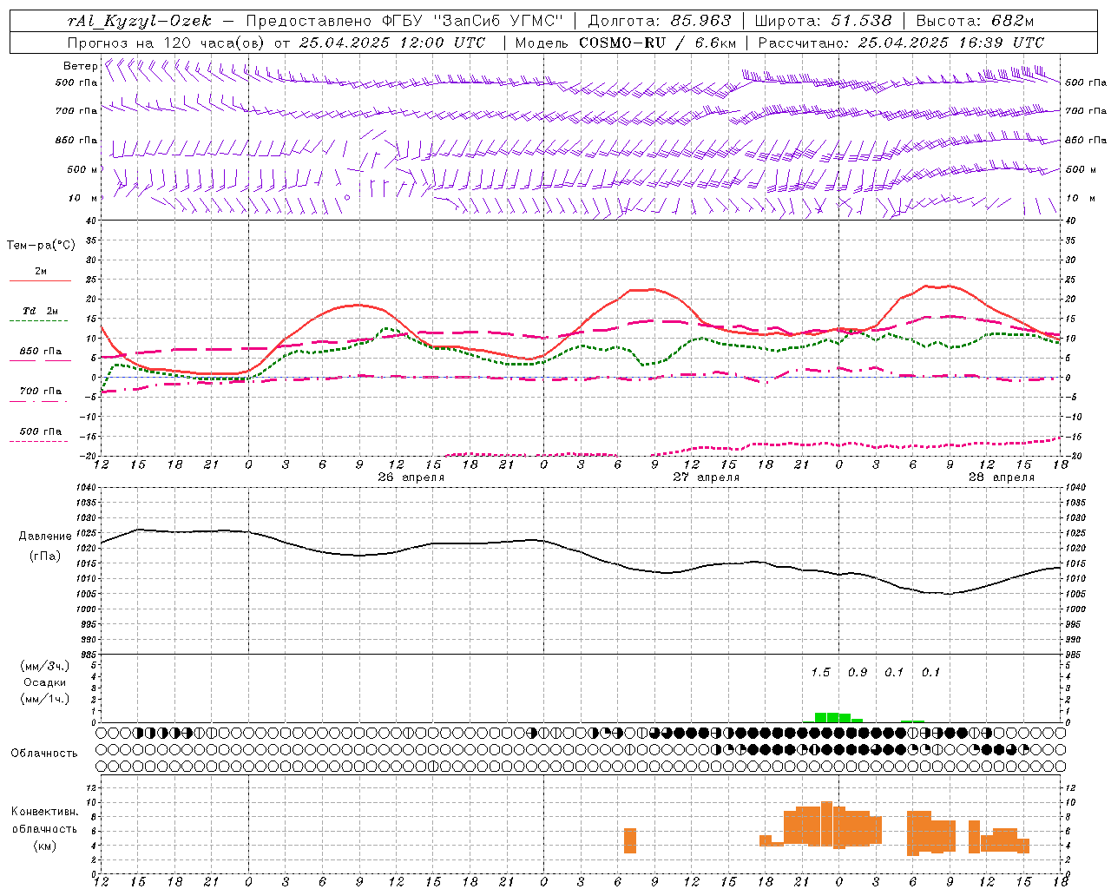The width and height of the screenshot is (1111, 889).
Task: Click the 26 апреля date label
Action: (411, 477)
